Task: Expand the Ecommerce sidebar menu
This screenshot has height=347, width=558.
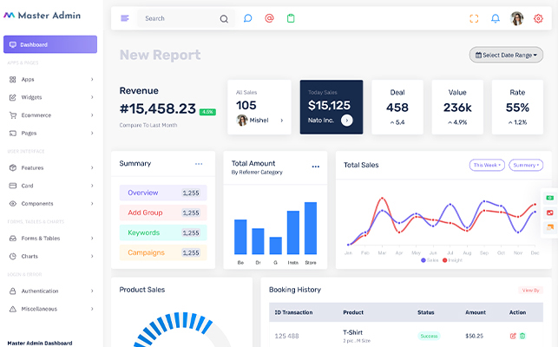Action: (x=50, y=115)
